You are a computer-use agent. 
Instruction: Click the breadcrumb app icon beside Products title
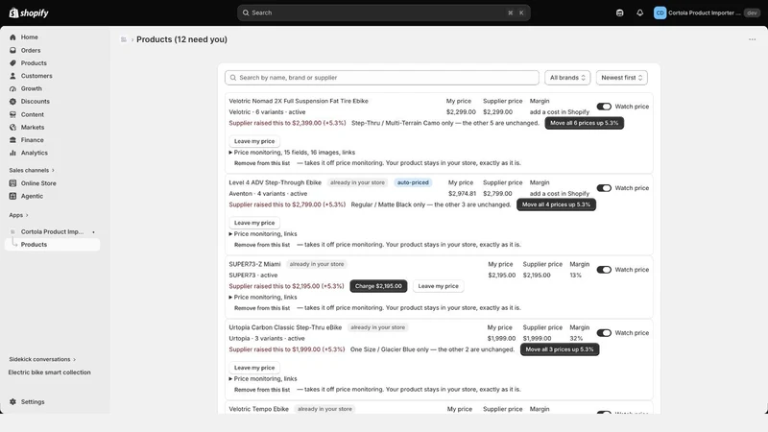click(x=124, y=39)
